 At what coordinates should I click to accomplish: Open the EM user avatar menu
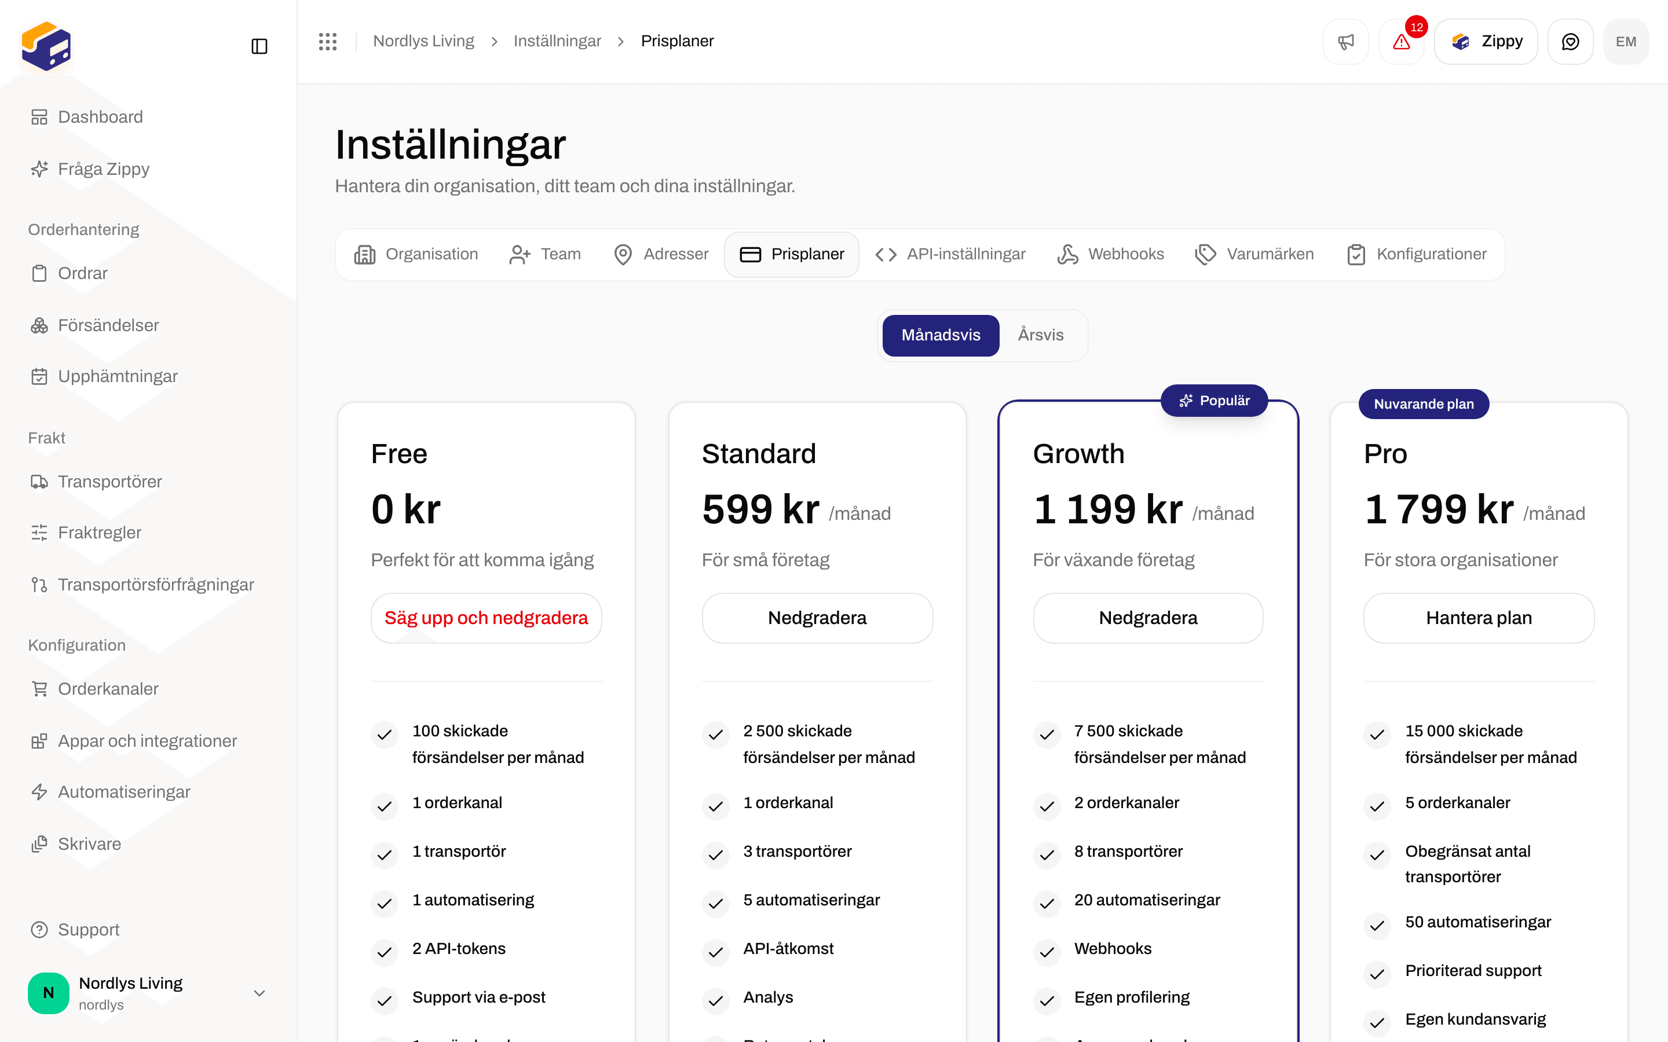1626,41
